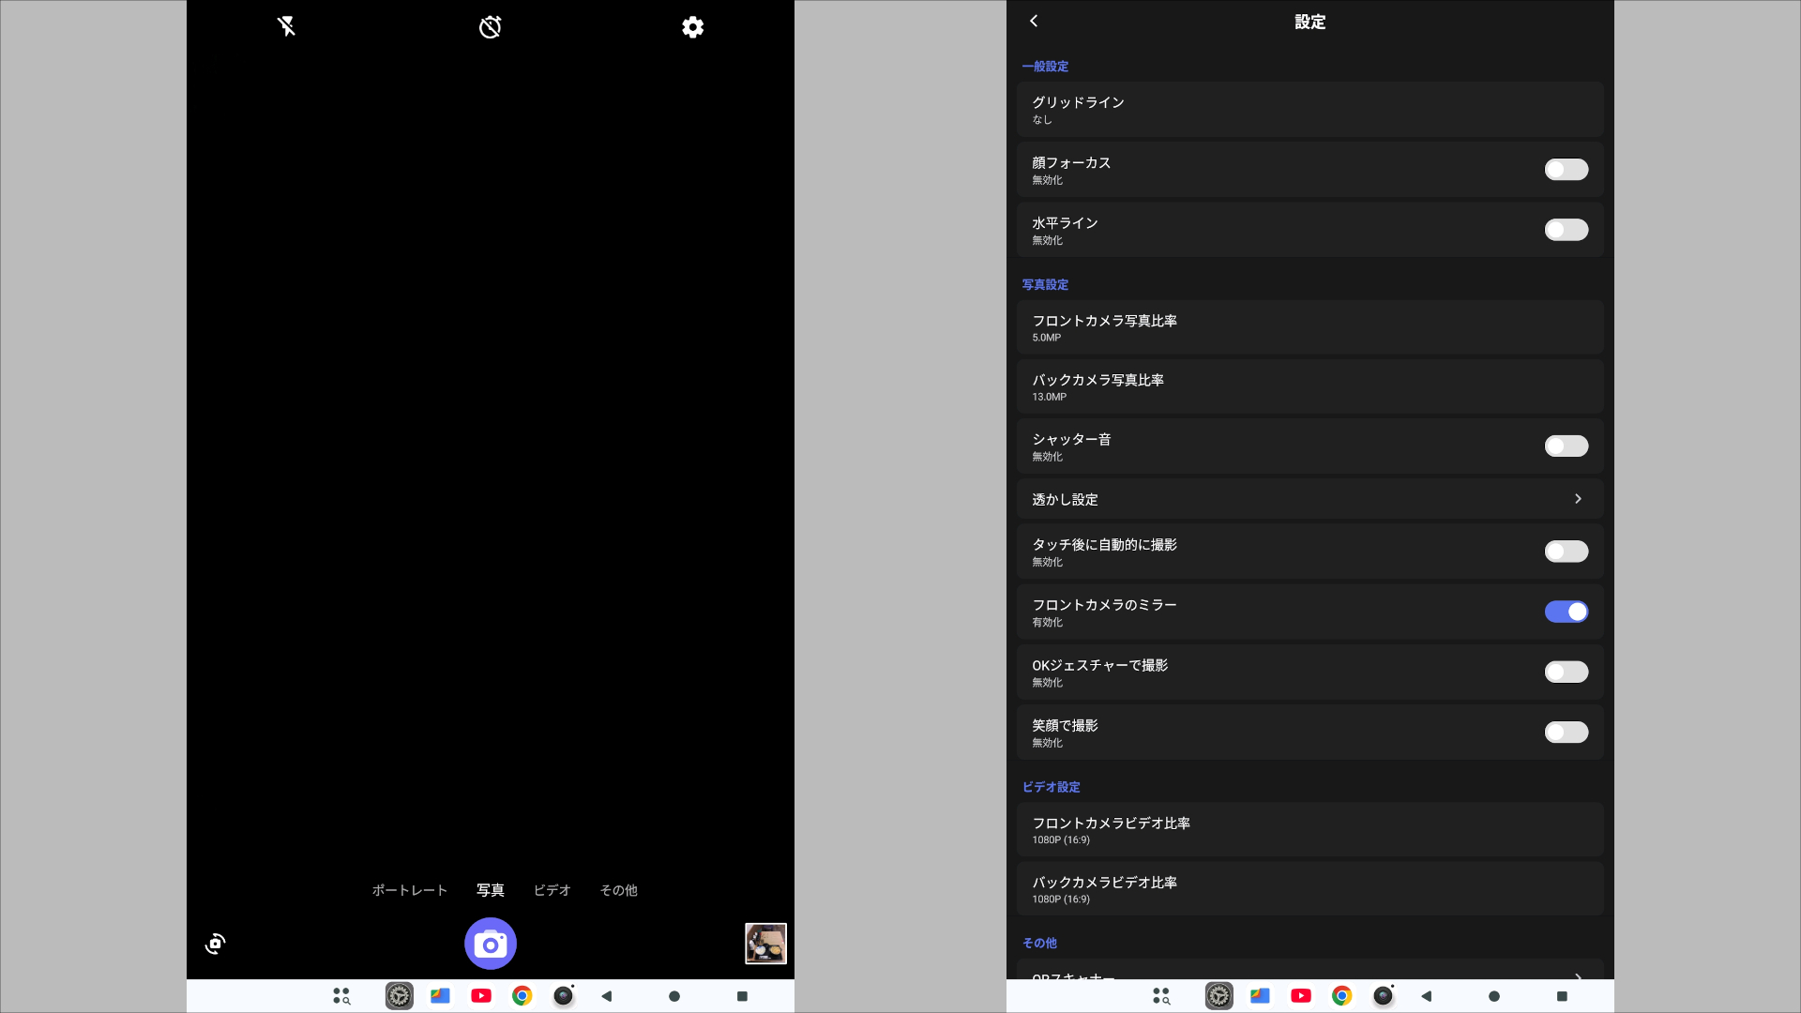Image resolution: width=1801 pixels, height=1013 pixels.
Task: Open the gallery preview thumbnail
Action: point(765,944)
